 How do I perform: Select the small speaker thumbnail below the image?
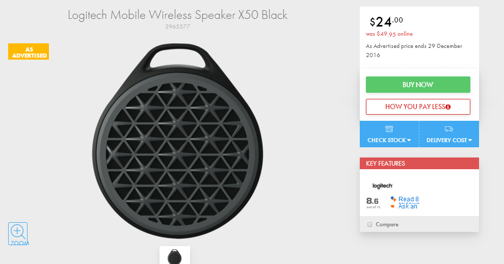click(174, 255)
